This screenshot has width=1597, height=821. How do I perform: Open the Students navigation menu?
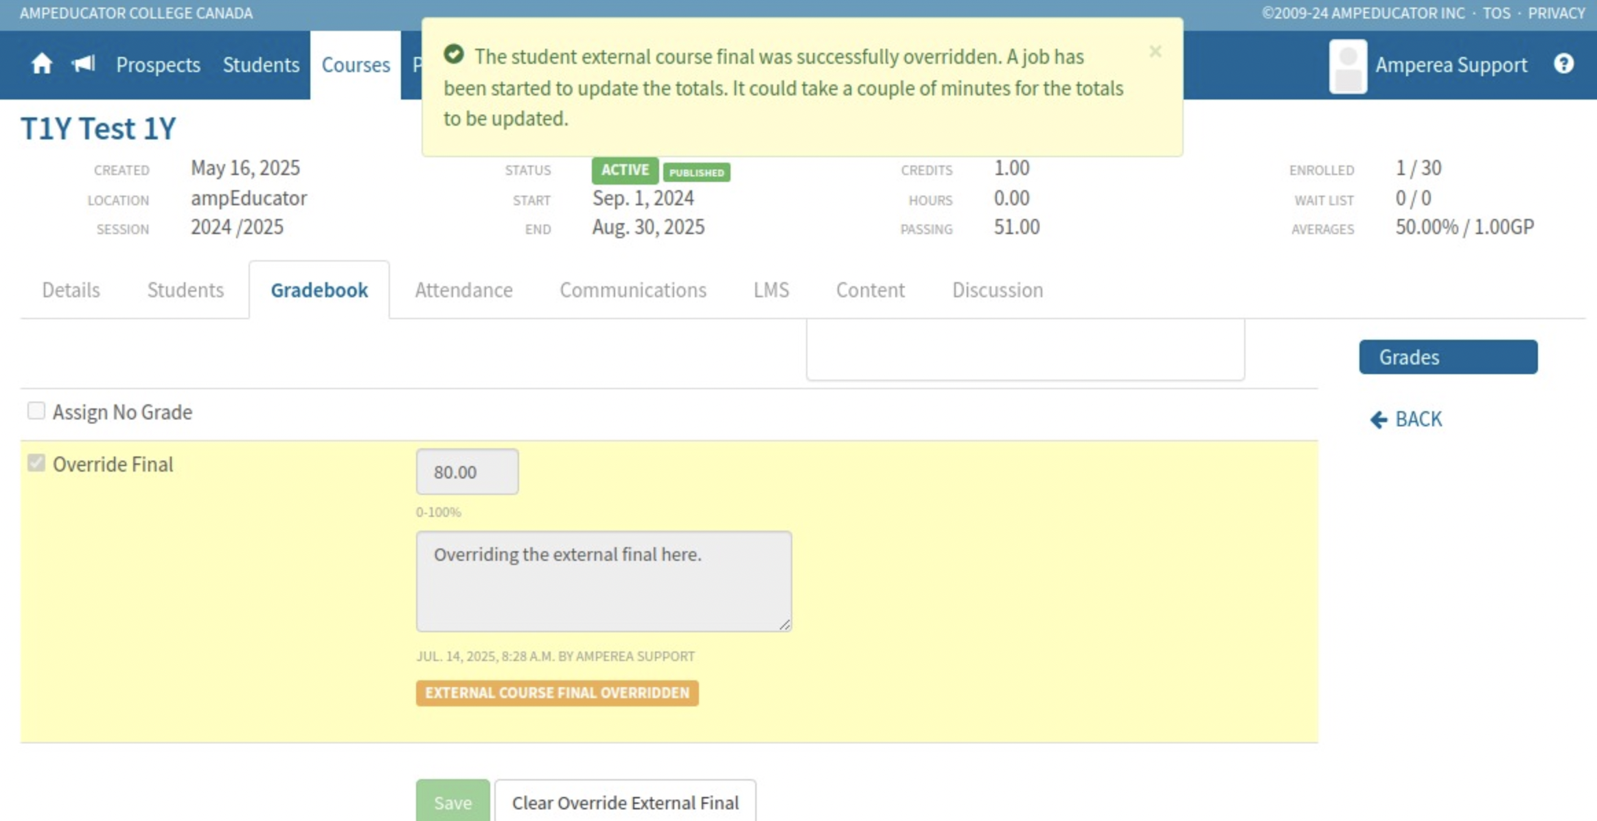(x=261, y=65)
